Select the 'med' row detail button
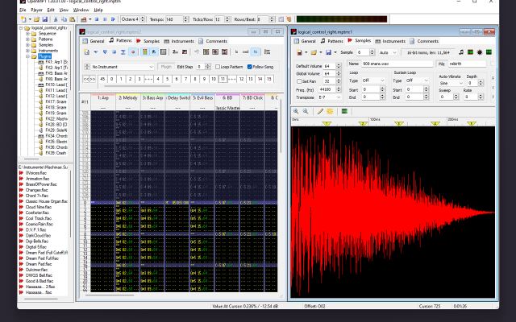Image resolution: width=516 pixels, height=322 pixels. 245,52
